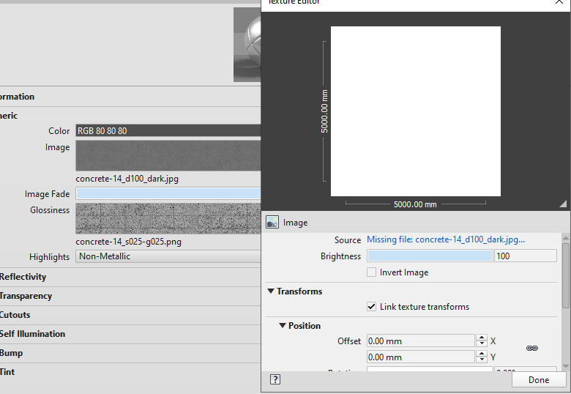Click the vertical 5000.00 mm height label

click(x=324, y=111)
